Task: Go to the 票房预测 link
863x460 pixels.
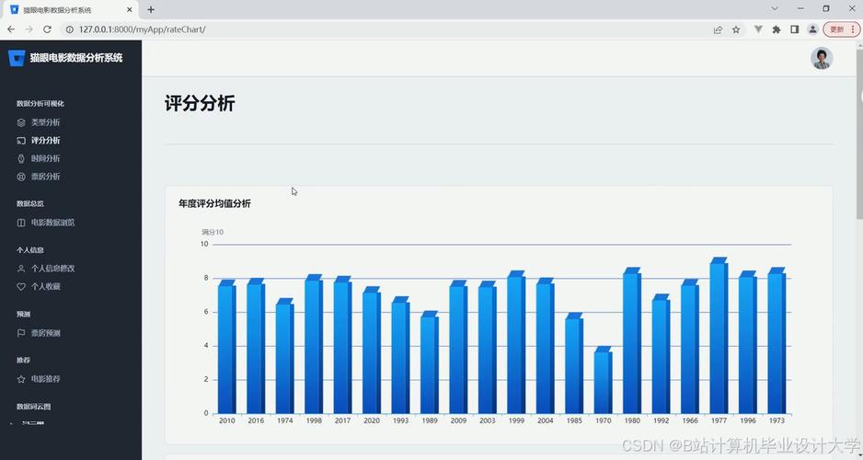Action: [46, 333]
